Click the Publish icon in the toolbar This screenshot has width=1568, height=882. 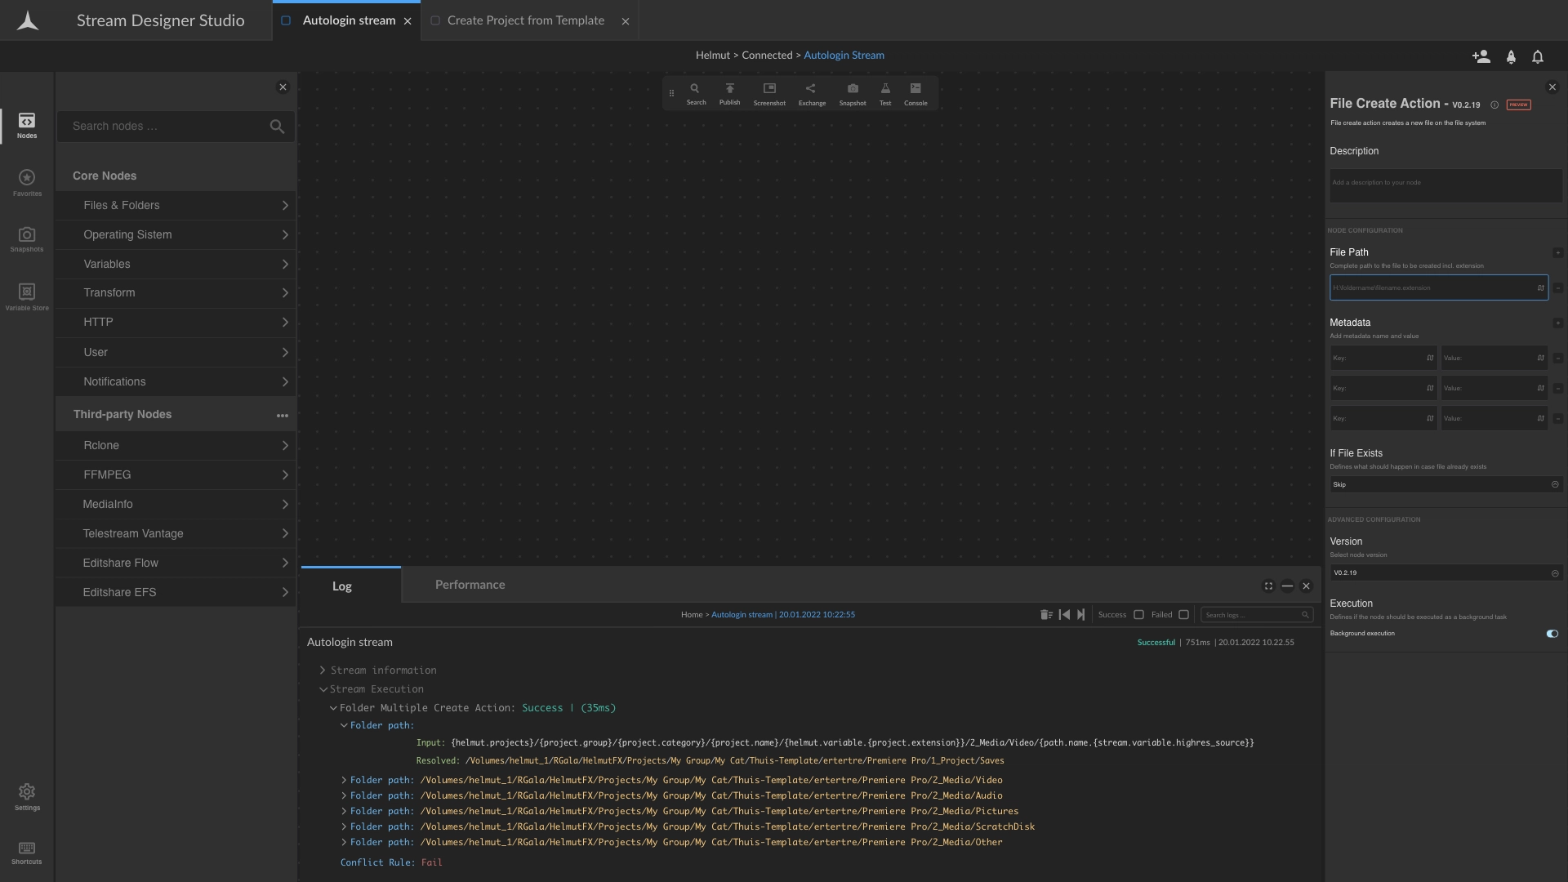coord(729,93)
